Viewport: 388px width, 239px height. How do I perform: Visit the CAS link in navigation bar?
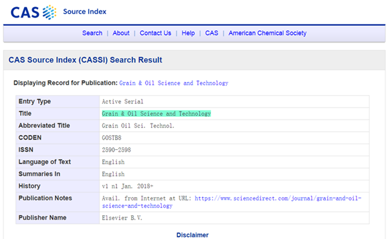[211, 33]
